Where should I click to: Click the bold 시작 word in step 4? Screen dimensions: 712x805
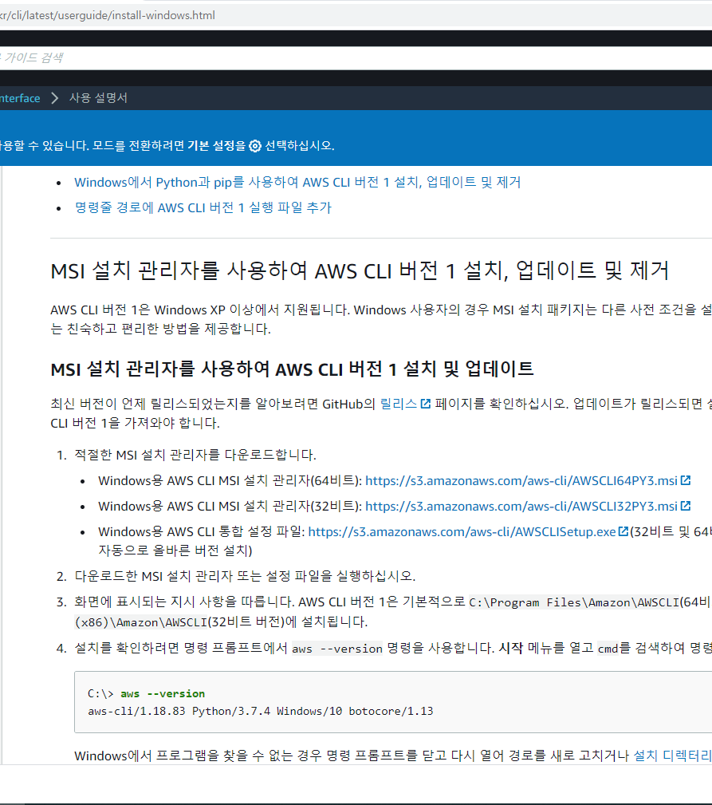click(511, 649)
